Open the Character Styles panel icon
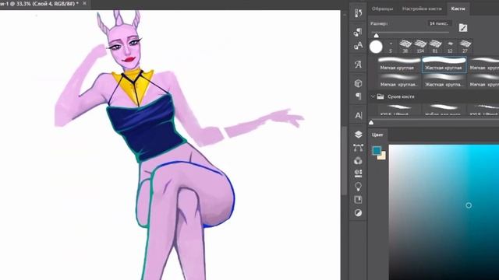499x280 pixels. tap(358, 46)
